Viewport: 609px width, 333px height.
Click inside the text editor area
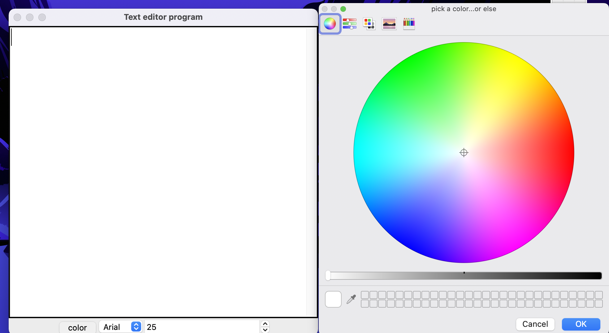click(158, 172)
